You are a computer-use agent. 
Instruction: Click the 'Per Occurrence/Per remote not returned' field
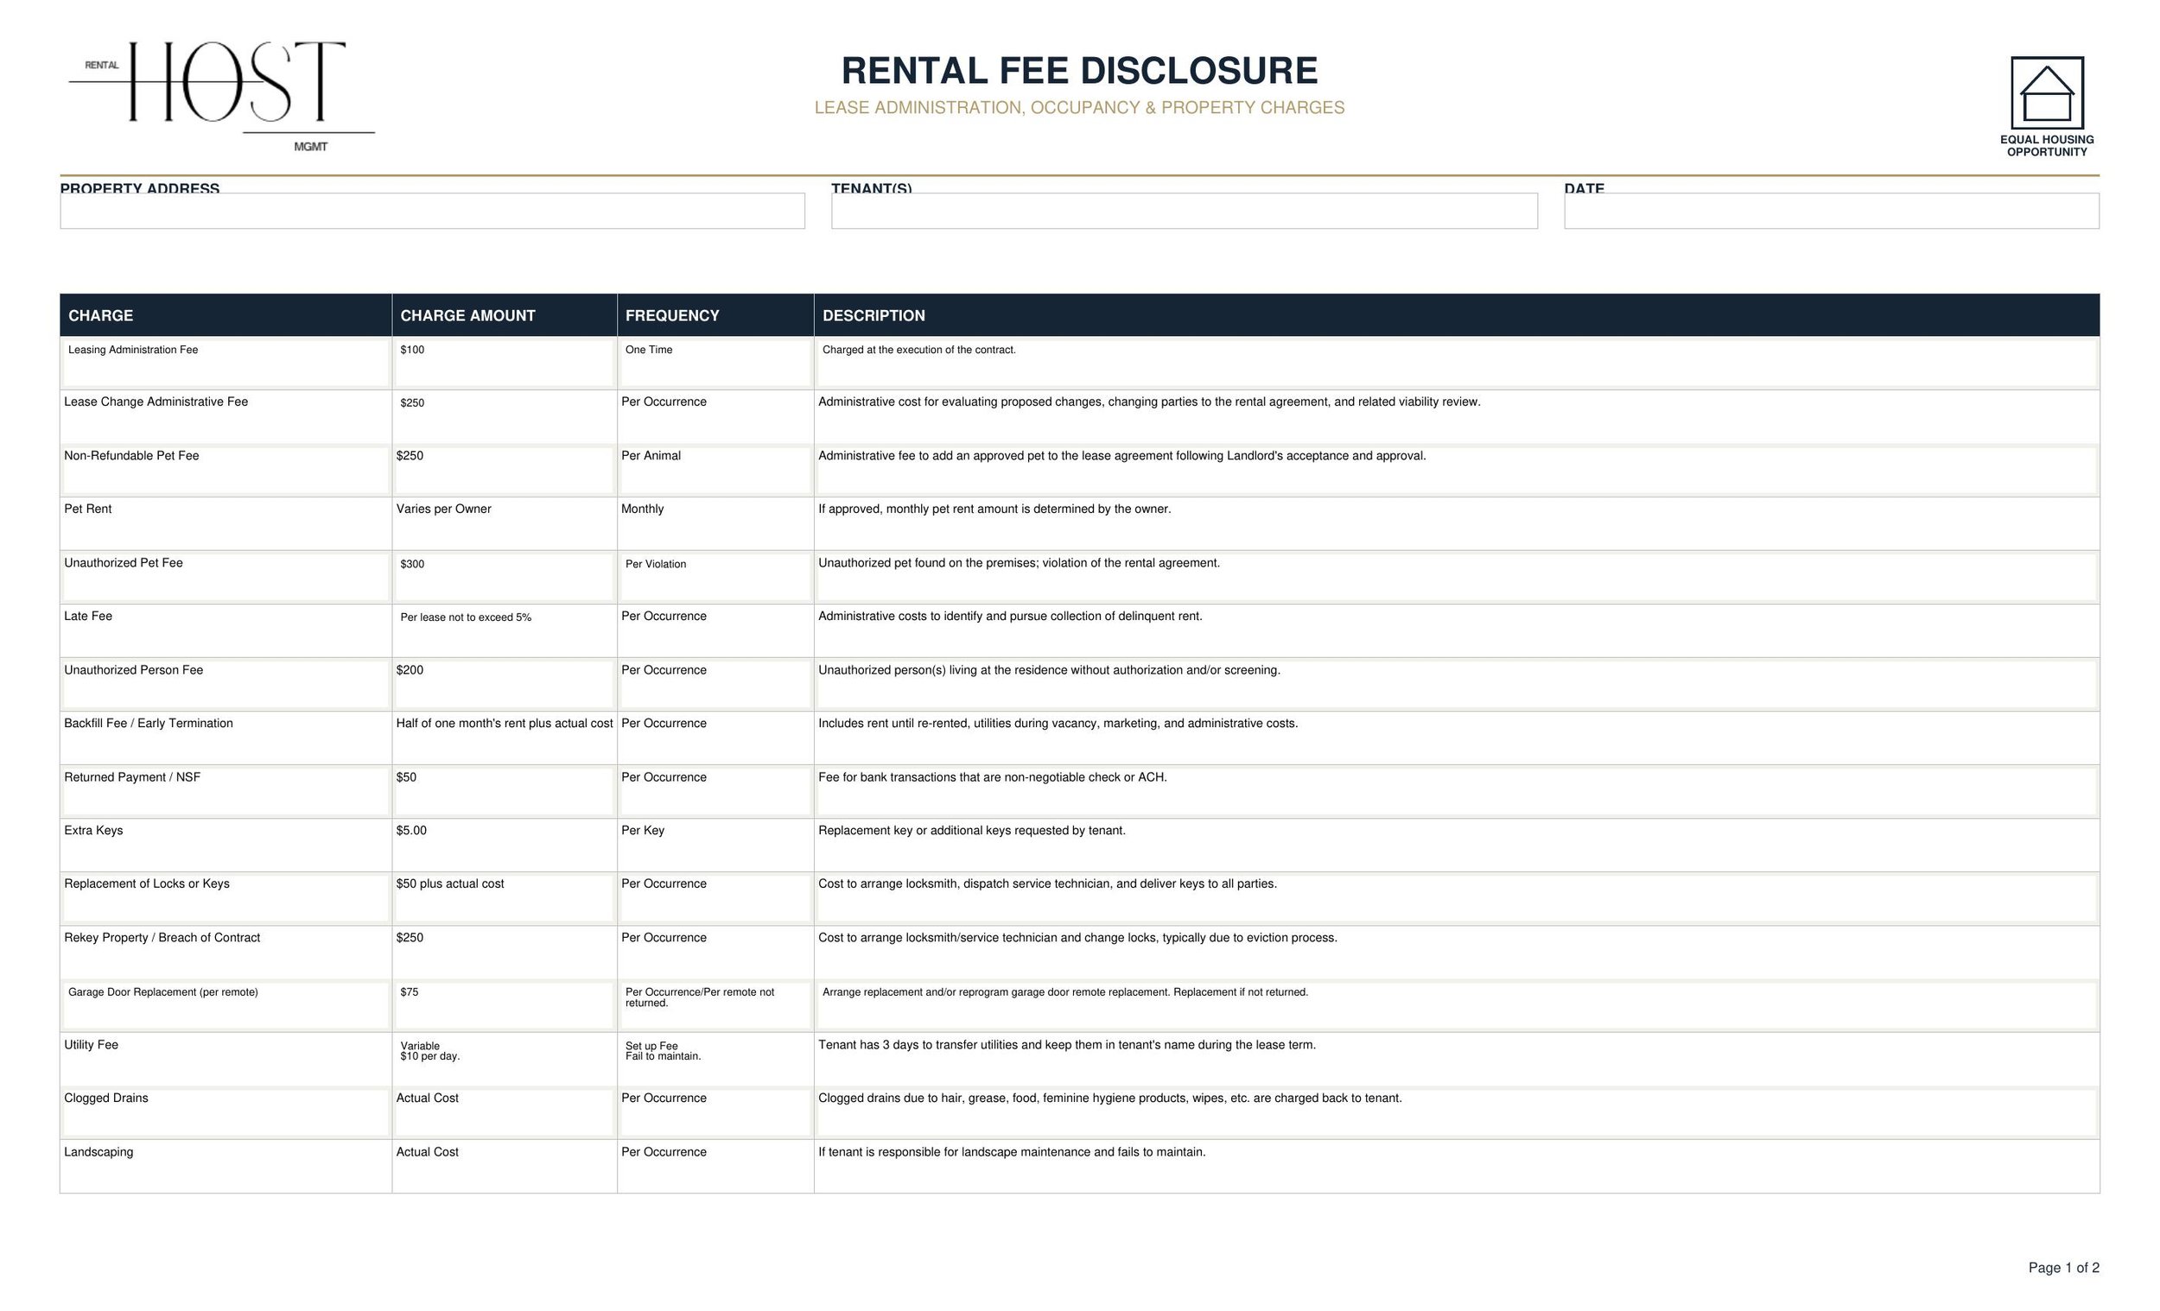pos(715,1006)
